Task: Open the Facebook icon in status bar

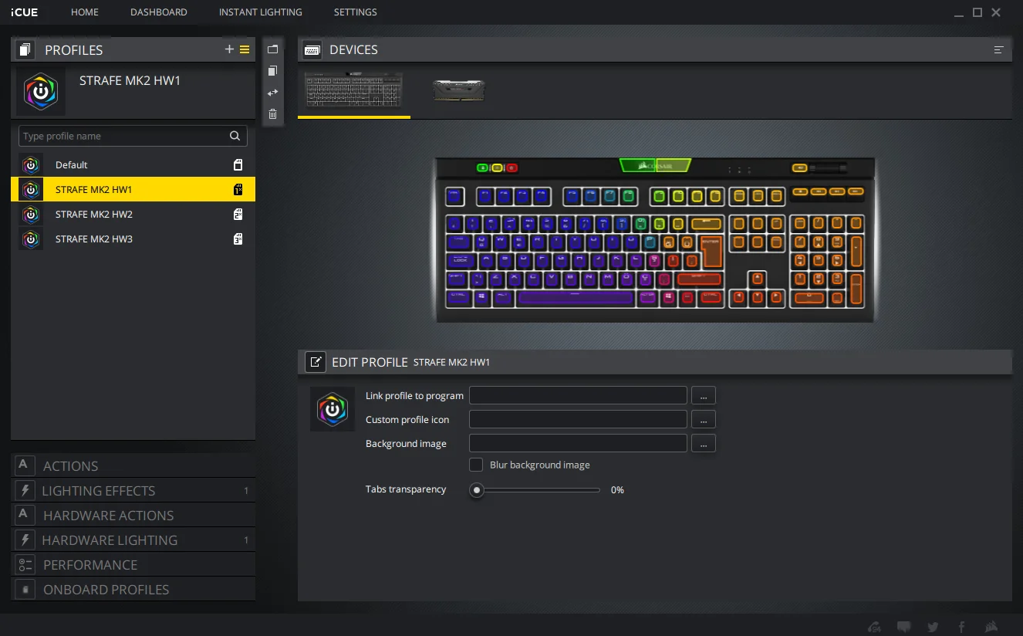Action: [x=962, y=627]
